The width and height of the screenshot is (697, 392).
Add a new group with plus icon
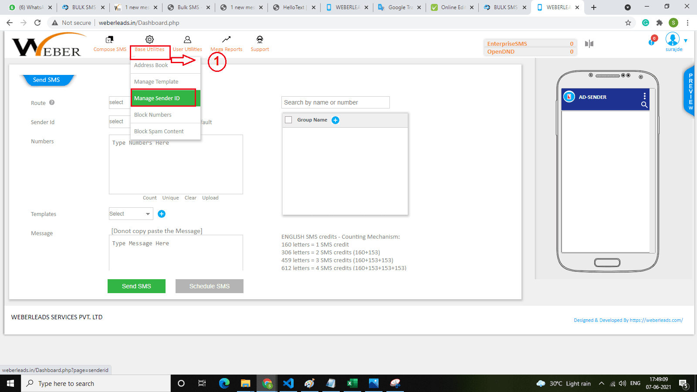pos(335,120)
